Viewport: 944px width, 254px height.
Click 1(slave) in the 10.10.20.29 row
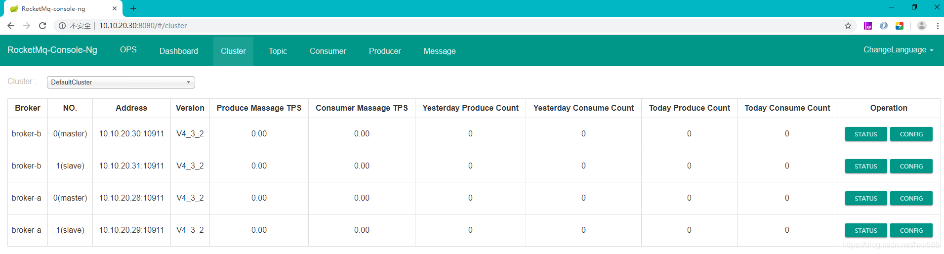70,230
